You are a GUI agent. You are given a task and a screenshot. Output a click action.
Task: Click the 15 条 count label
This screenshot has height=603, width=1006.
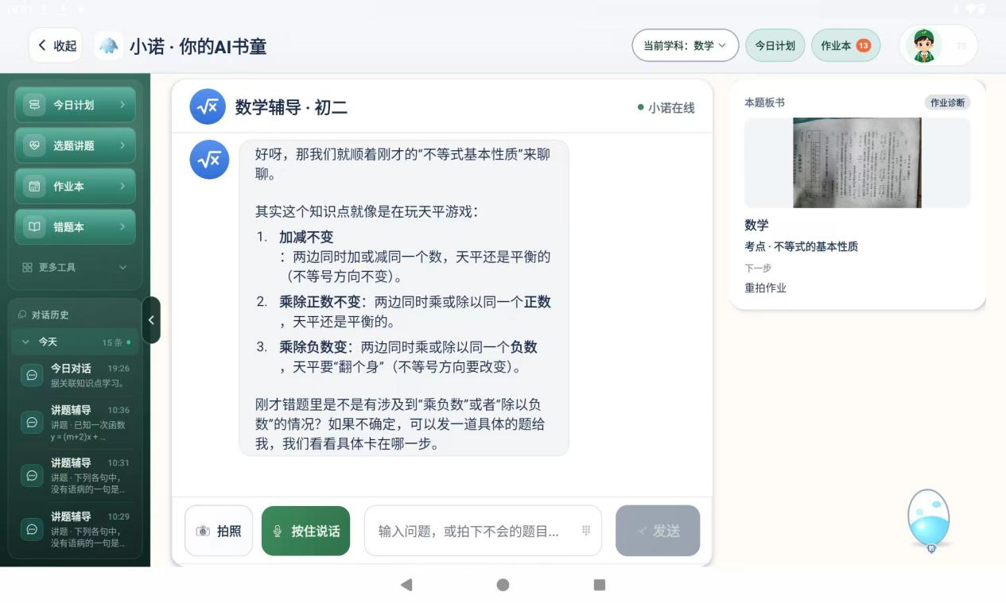point(113,342)
